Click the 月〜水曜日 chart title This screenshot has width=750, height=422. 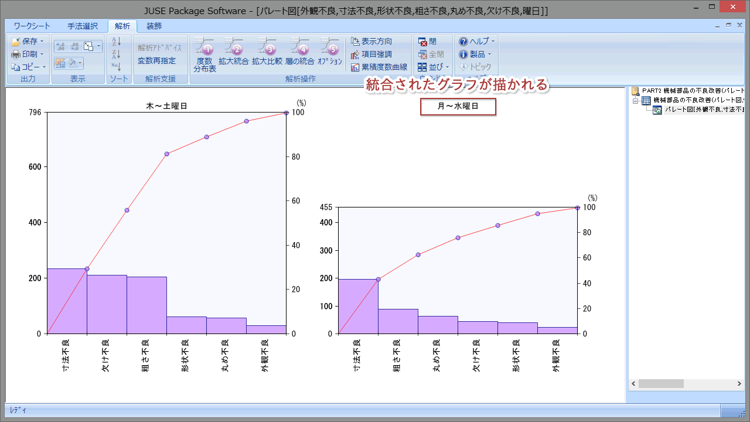click(458, 107)
